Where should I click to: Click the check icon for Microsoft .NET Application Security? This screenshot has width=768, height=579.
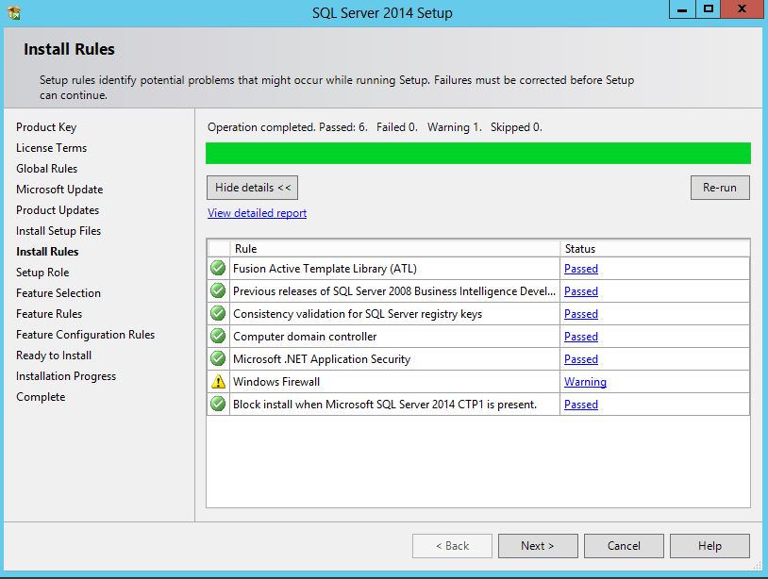point(218,359)
